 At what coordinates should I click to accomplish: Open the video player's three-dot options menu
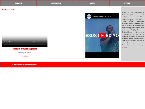(x=45, y=41)
